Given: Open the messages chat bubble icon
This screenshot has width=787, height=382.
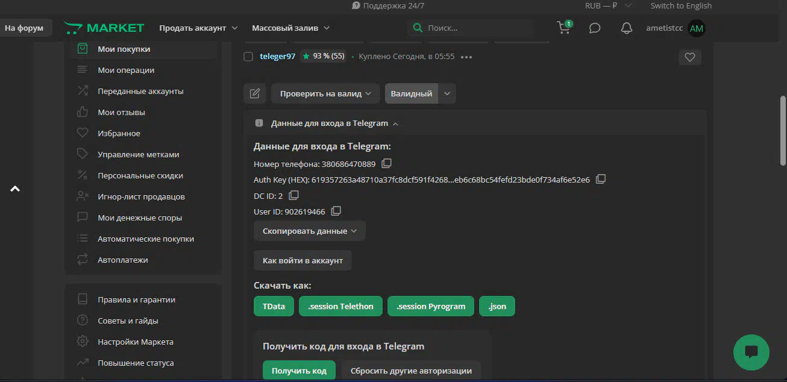Looking at the screenshot, I should (595, 28).
